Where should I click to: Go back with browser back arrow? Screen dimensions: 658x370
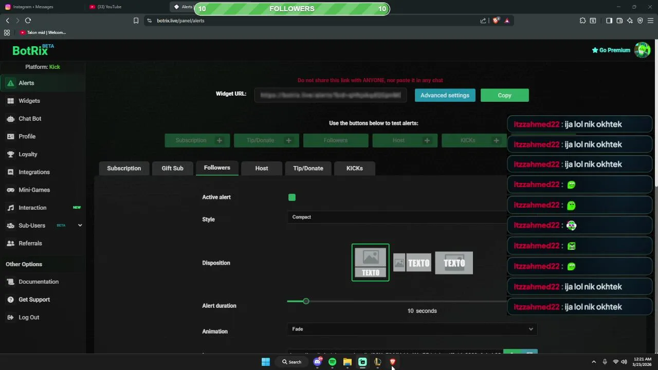tap(7, 21)
